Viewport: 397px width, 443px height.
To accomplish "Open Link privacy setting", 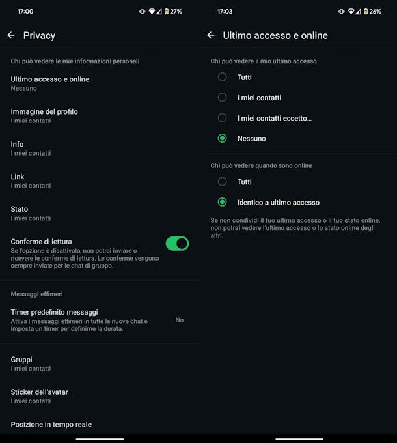I will 31,180.
